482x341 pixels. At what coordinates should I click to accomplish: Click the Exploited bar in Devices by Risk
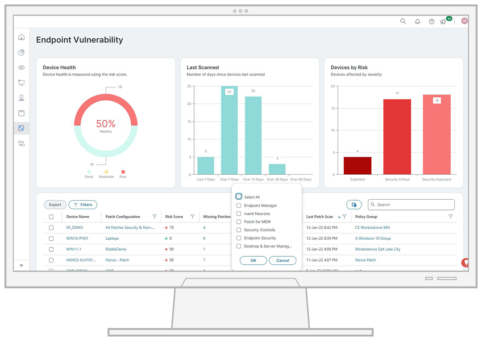357,166
